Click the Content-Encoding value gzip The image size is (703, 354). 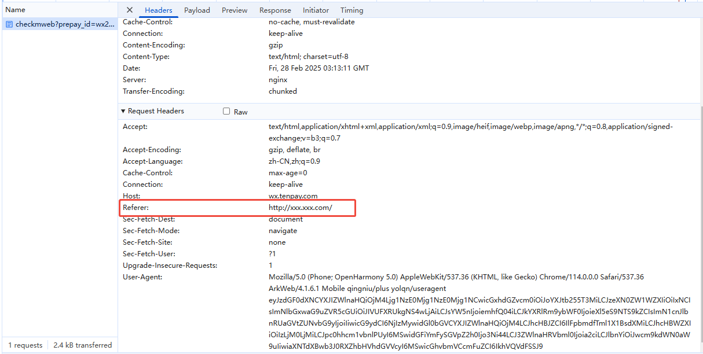coord(275,45)
